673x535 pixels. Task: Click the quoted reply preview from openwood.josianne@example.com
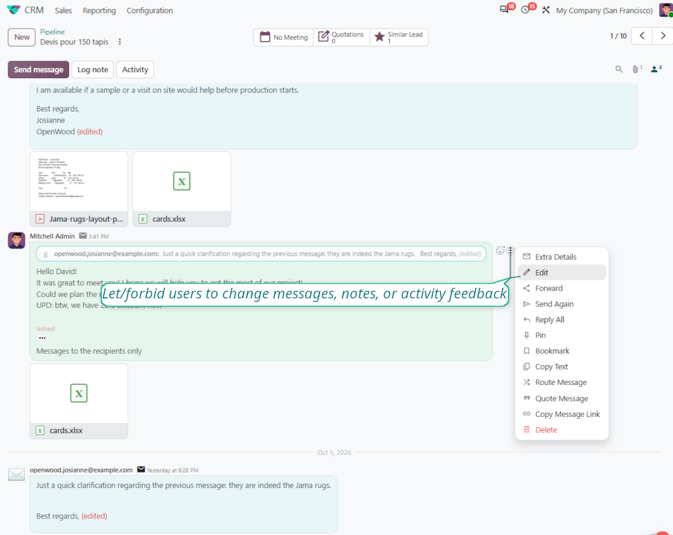[x=261, y=254]
